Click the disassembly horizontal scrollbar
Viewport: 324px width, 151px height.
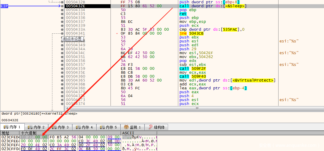coord(197,108)
